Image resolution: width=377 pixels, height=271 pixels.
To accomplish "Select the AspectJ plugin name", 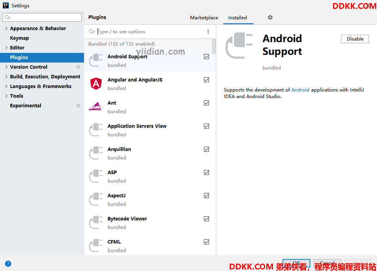I will (x=117, y=195).
